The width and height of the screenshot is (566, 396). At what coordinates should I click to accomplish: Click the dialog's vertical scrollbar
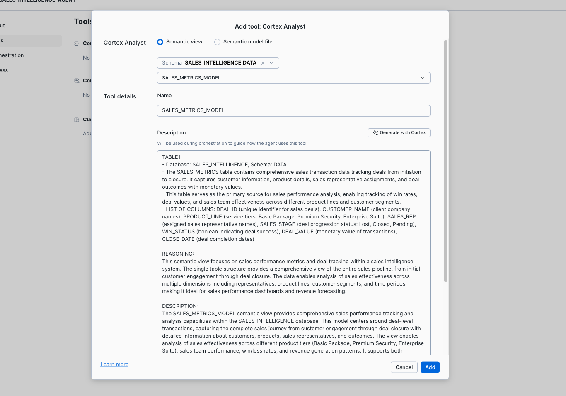[446, 161]
